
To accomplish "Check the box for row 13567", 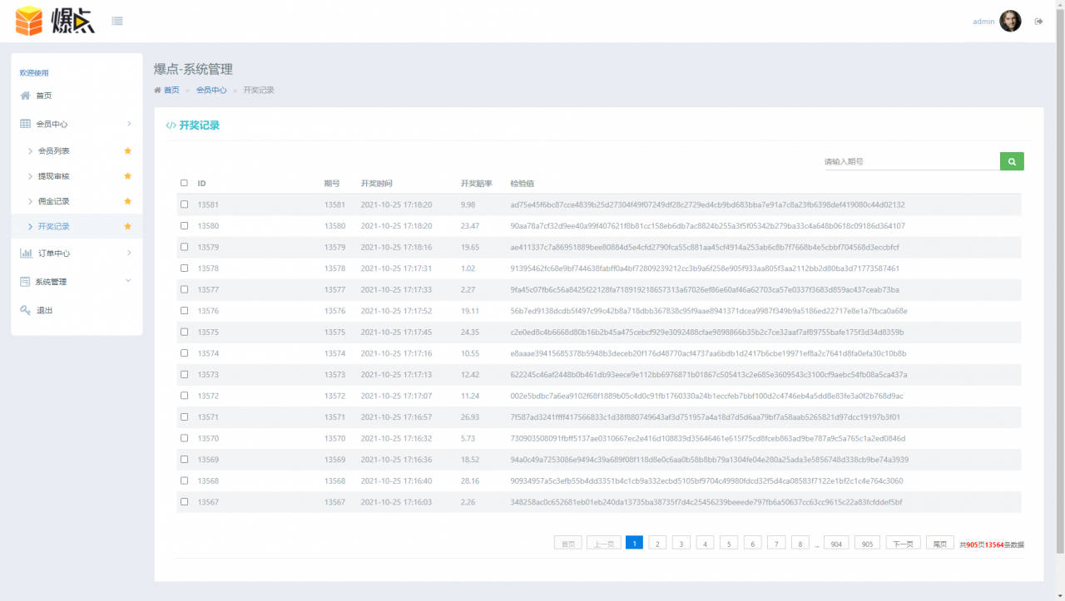I will click(184, 501).
